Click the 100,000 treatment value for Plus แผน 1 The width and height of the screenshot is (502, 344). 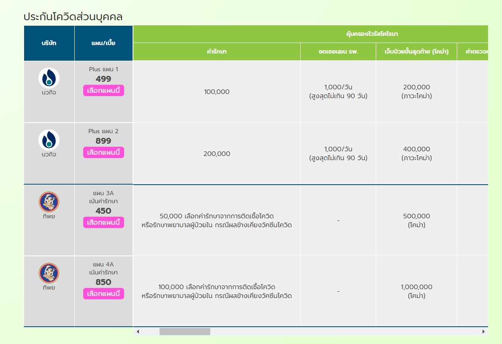217,92
